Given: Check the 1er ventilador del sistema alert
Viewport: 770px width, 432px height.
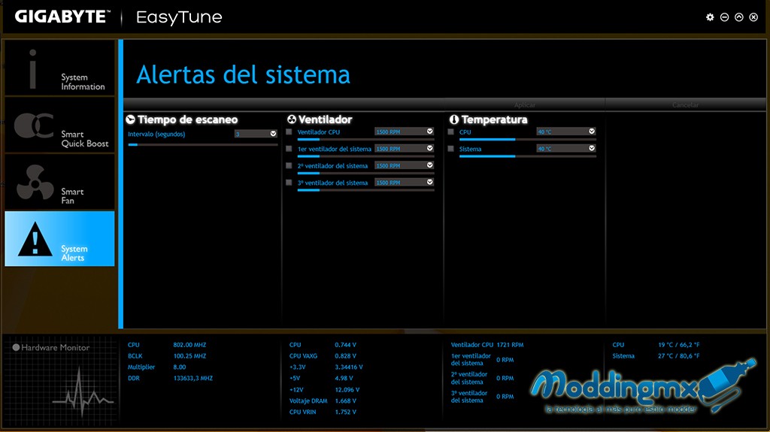Looking at the screenshot, I should tap(289, 148).
